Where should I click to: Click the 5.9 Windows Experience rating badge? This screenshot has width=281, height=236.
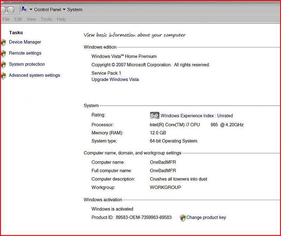pyautogui.click(x=155, y=116)
